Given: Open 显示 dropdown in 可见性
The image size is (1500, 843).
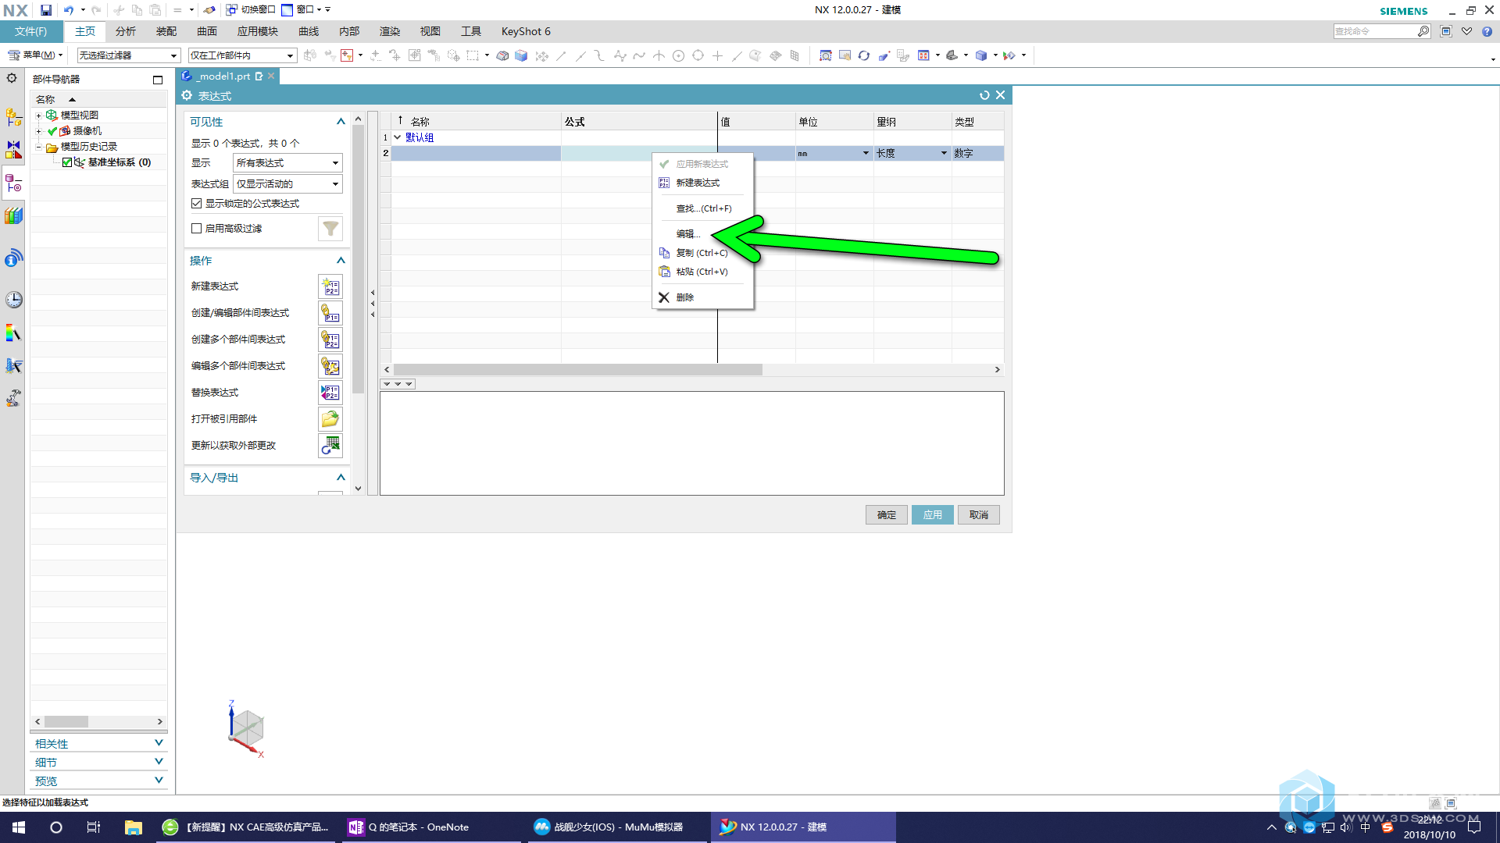Looking at the screenshot, I should point(287,162).
